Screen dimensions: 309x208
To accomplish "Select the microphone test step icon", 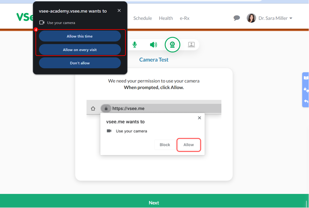I will point(135,45).
